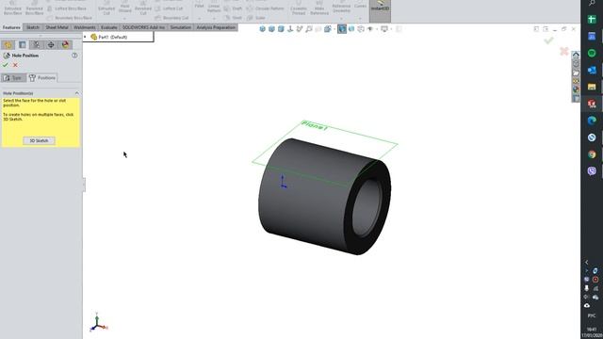Open the Analysis Preparation ribbon tab
603x339 pixels.
click(216, 27)
